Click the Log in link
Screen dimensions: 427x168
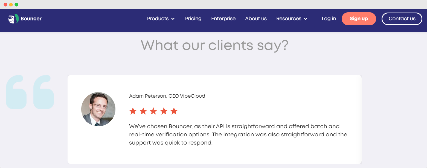[x=329, y=19]
